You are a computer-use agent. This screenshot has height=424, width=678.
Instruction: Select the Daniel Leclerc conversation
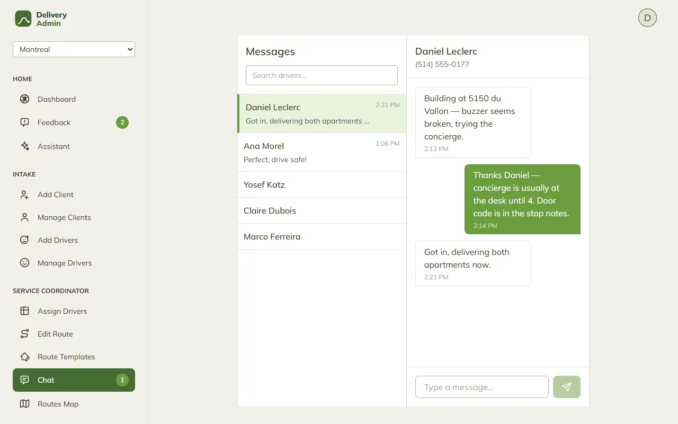coord(322,113)
